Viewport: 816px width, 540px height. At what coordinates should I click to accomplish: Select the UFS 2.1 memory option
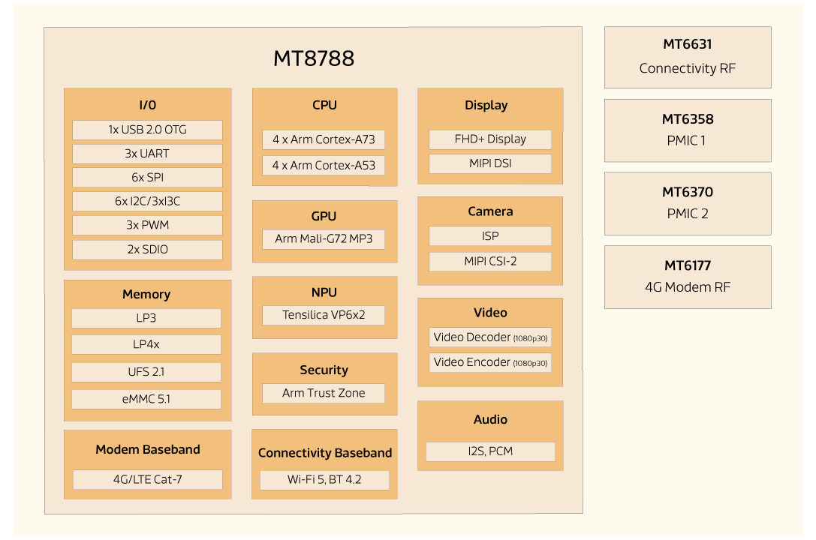146,372
